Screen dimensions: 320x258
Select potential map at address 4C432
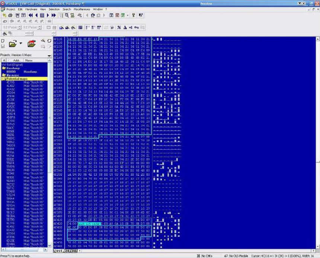pos(24,86)
